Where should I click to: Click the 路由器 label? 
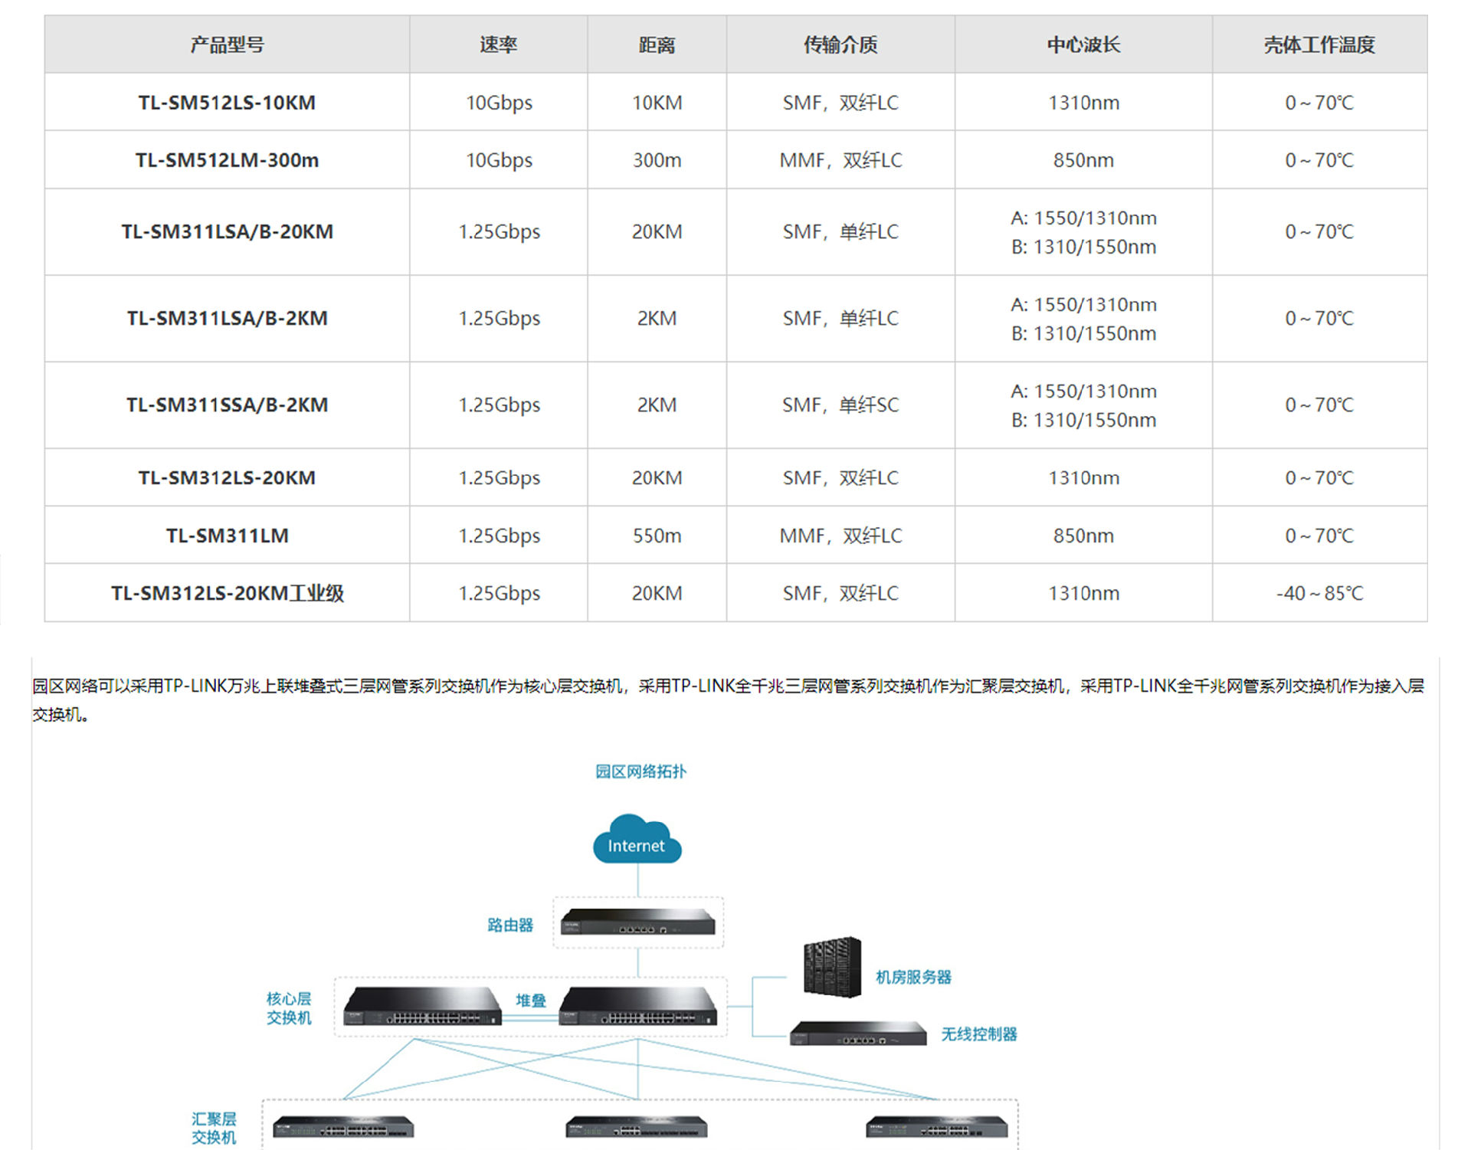(510, 925)
